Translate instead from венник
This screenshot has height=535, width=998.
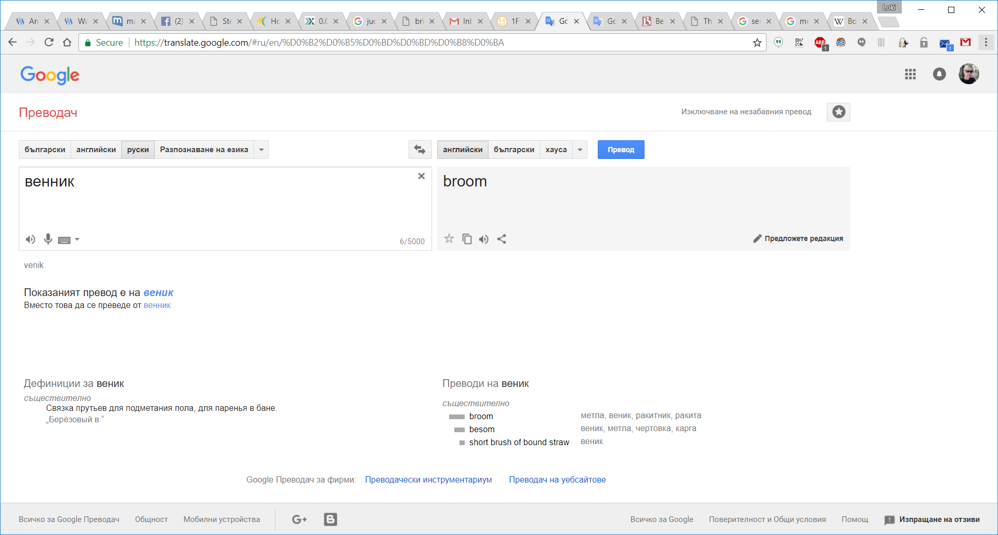pyautogui.click(x=157, y=305)
